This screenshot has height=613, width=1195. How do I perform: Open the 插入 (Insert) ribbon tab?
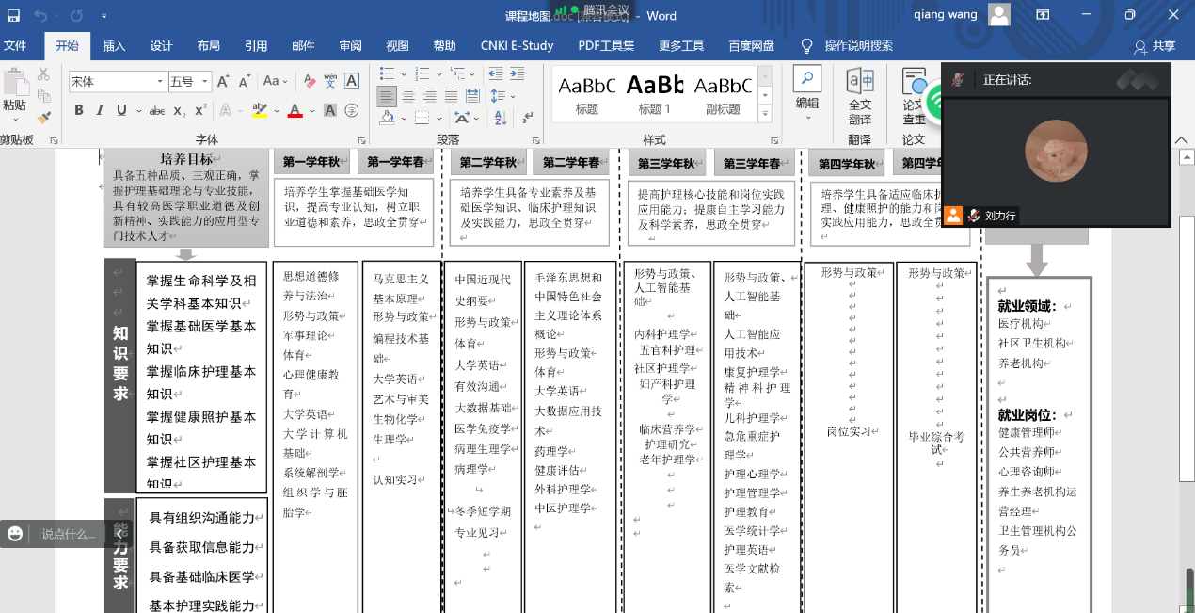point(114,45)
